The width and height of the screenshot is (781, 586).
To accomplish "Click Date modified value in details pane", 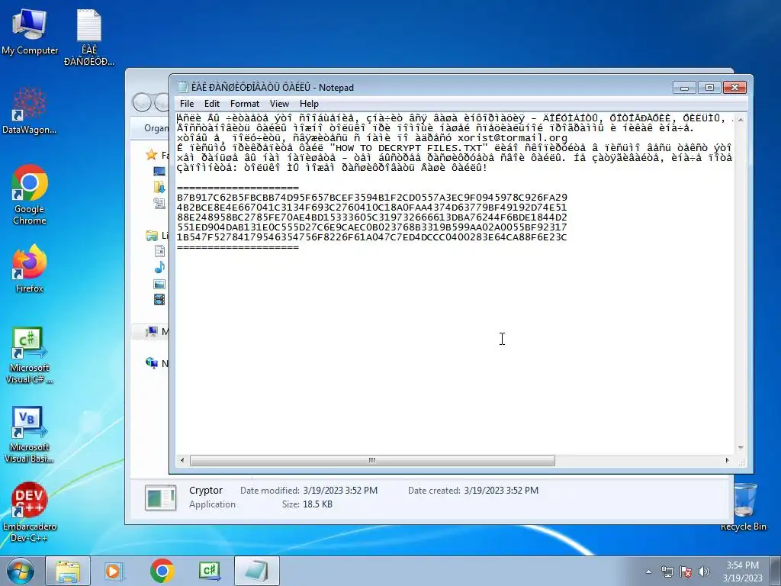I will pos(340,491).
